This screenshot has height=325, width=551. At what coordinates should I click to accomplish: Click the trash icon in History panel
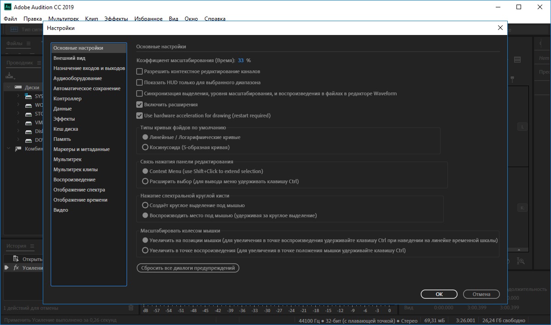pyautogui.click(x=131, y=308)
